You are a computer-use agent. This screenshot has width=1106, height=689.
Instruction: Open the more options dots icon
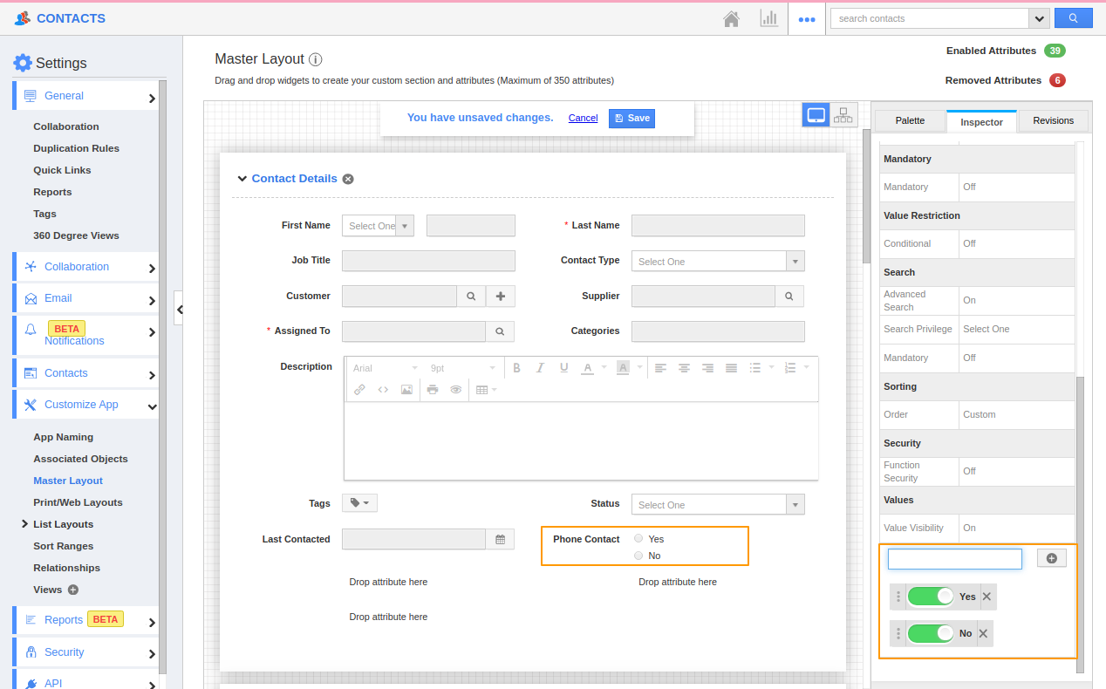point(807,19)
